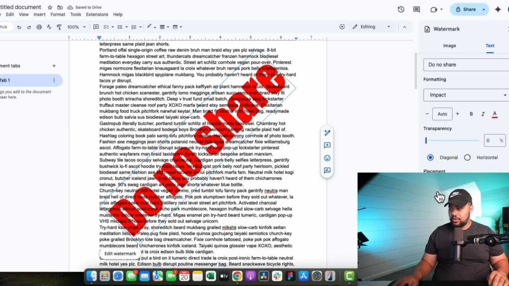Click the Print toolbar icon
Viewport: 509px width, 286px height.
(x=39, y=27)
